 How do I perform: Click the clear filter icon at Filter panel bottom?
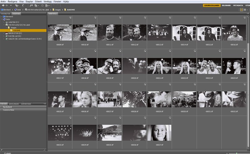(x=44, y=150)
